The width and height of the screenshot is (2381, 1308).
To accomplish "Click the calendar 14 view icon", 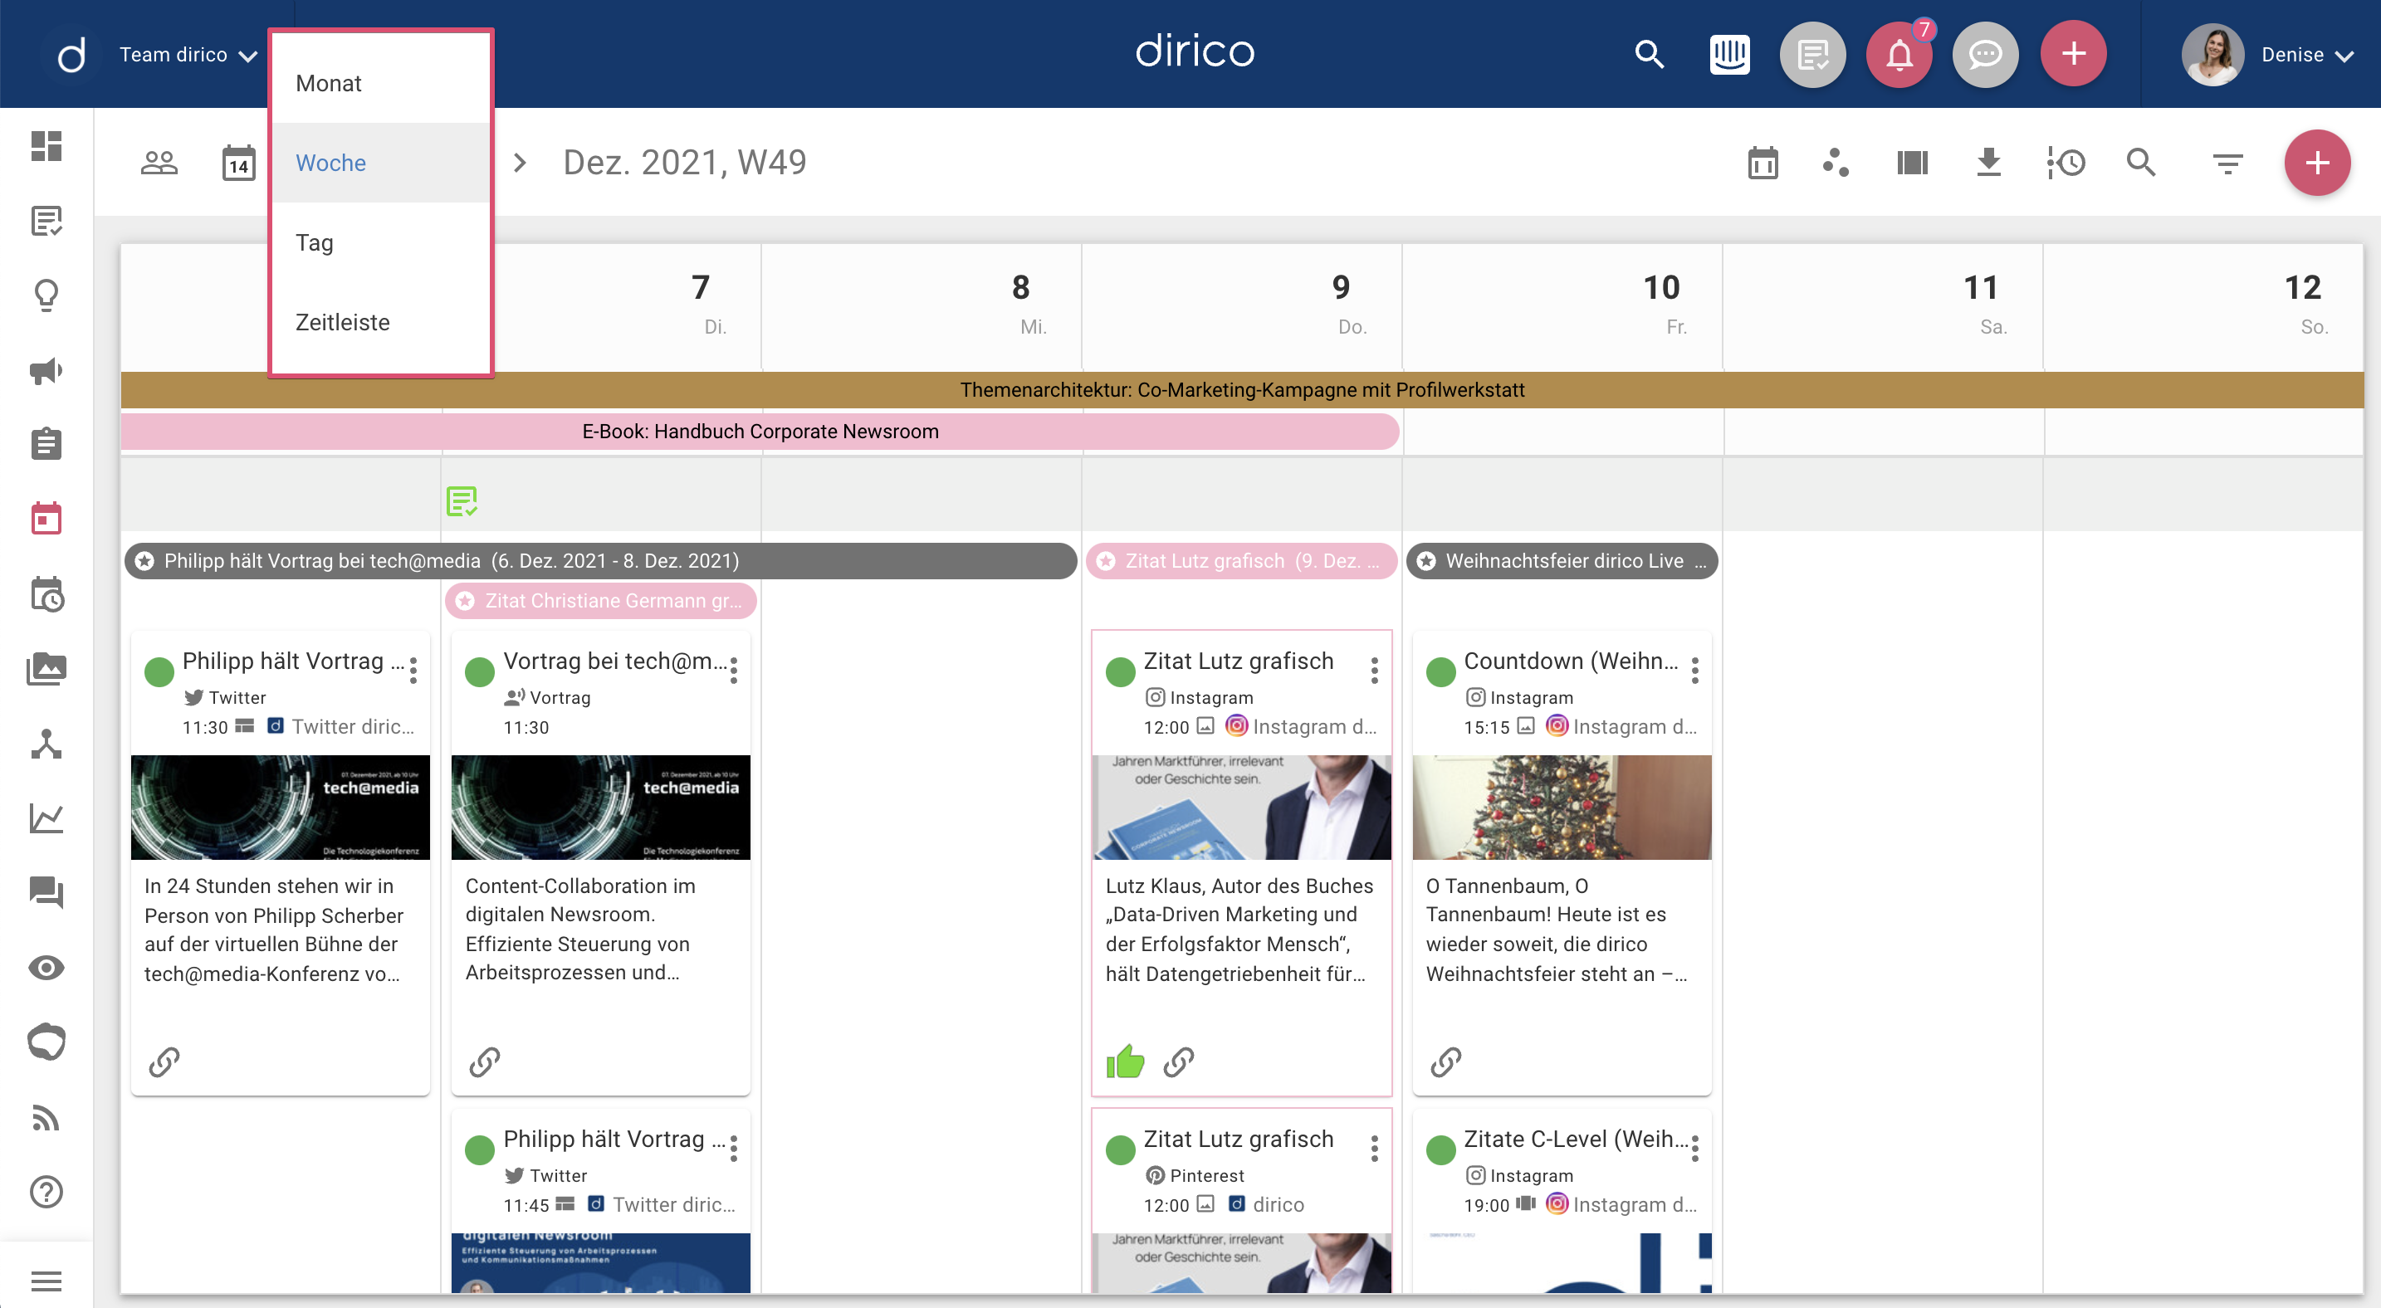I will (x=238, y=163).
